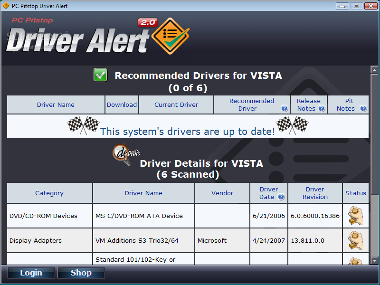Click the checkered flags left of message
The image size is (380, 285).
[x=83, y=125]
